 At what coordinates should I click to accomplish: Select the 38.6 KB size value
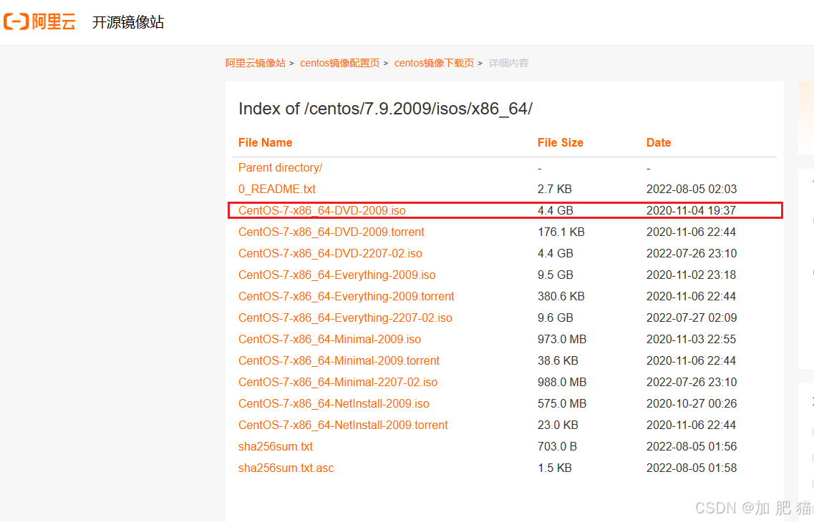(x=558, y=361)
